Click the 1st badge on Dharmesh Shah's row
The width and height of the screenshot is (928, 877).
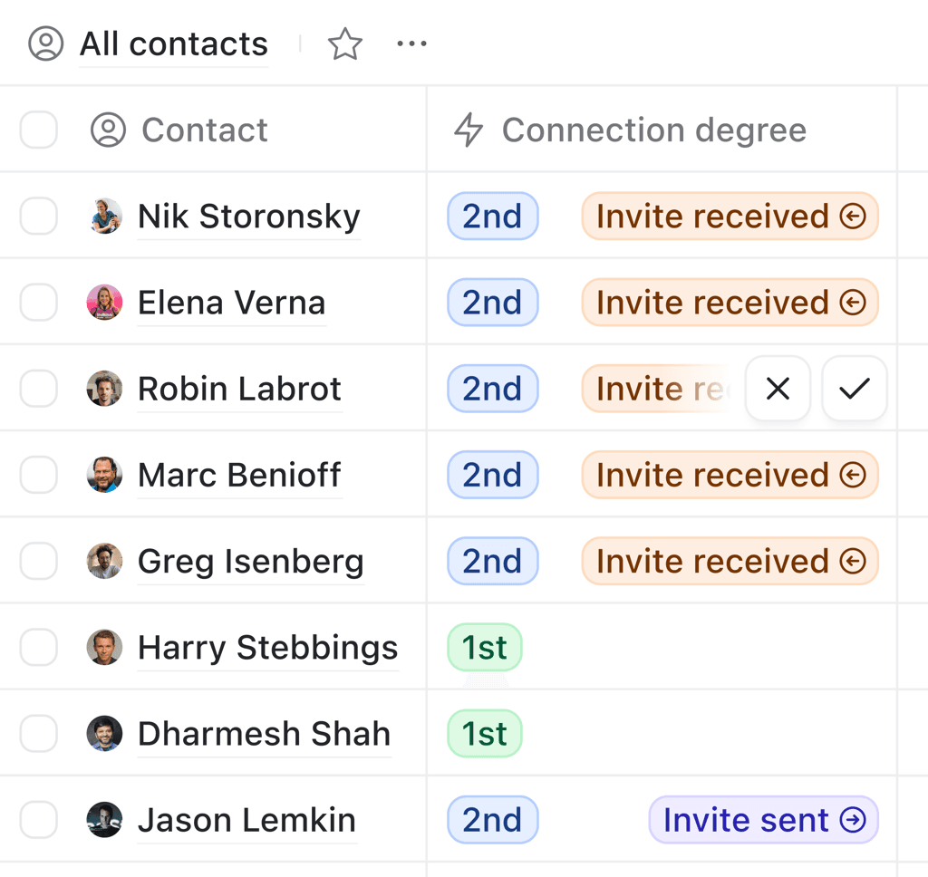coord(485,733)
